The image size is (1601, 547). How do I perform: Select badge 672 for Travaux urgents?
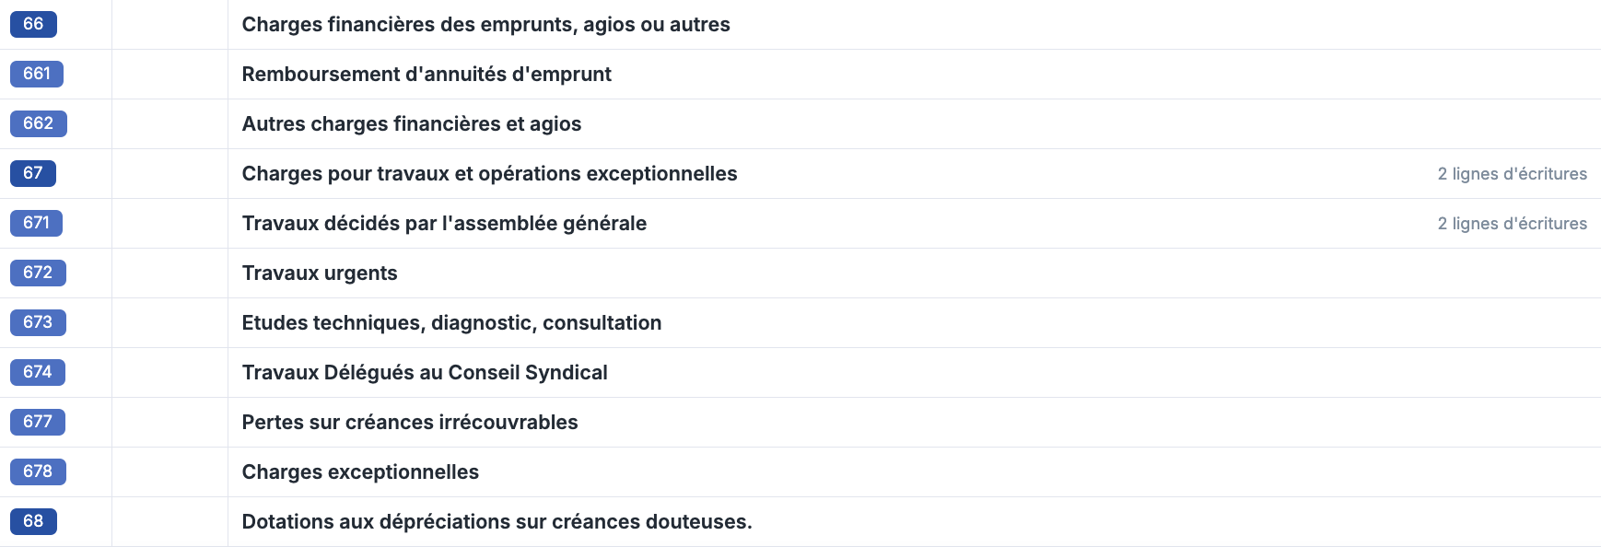[x=38, y=273]
